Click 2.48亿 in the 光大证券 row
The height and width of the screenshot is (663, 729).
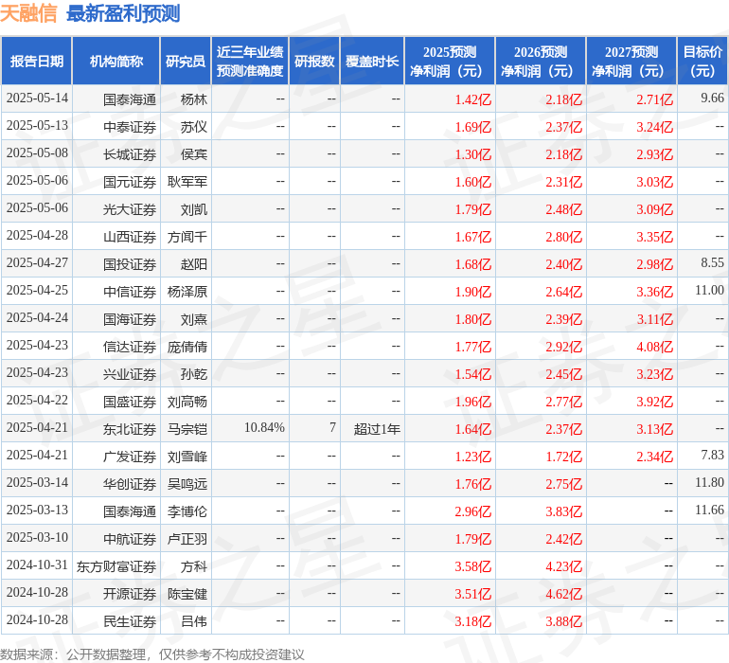click(563, 209)
